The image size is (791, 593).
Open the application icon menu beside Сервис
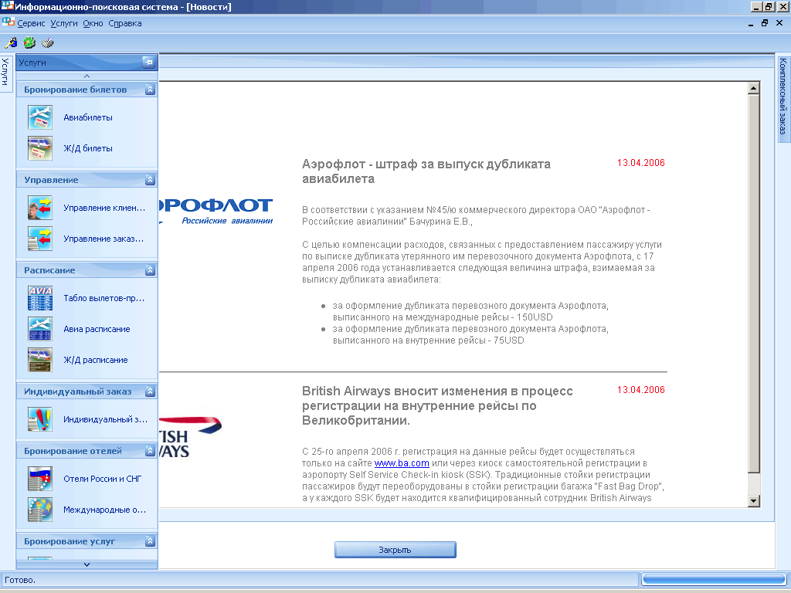point(8,22)
